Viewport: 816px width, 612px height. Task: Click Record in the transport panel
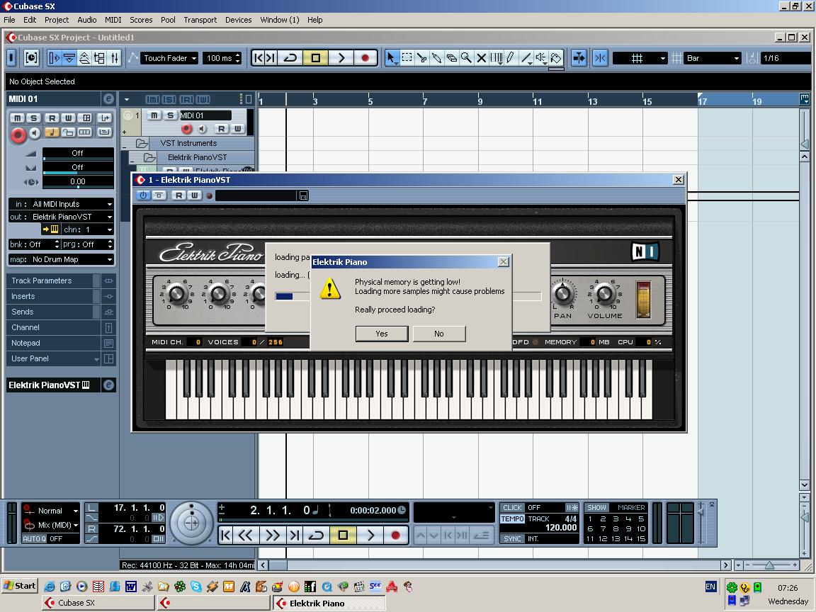[395, 535]
